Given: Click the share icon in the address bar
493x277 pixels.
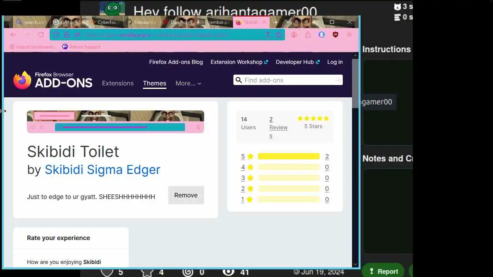Looking at the screenshot, I should coord(268,35).
